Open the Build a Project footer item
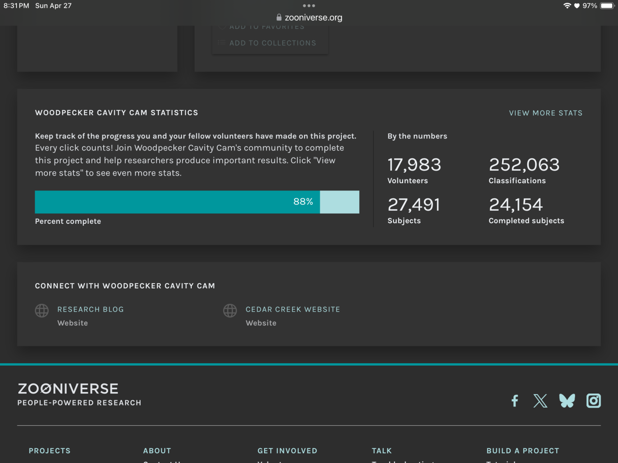 (522, 450)
